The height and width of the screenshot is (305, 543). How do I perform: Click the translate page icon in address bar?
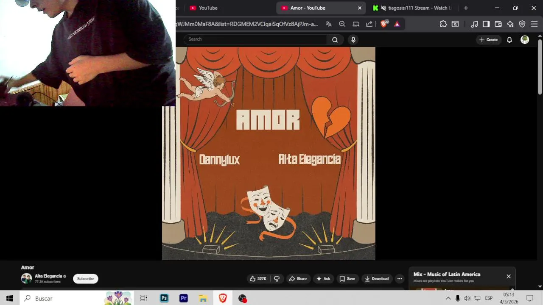tap(328, 24)
